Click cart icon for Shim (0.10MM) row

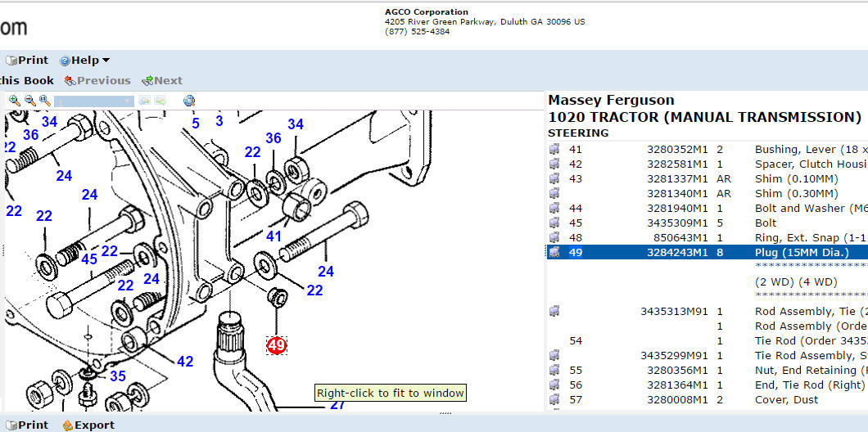coord(554,178)
